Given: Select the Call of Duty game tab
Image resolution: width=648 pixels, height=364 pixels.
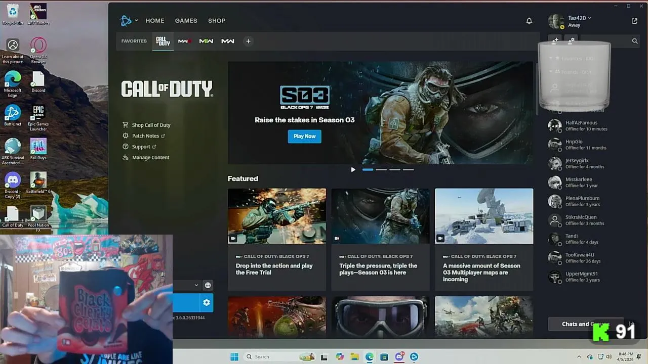Looking at the screenshot, I should (163, 41).
